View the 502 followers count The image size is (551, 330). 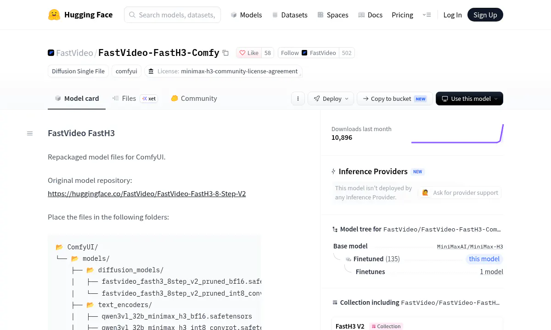347,53
